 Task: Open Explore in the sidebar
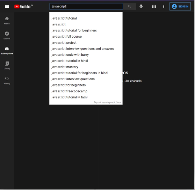coord(7,36)
